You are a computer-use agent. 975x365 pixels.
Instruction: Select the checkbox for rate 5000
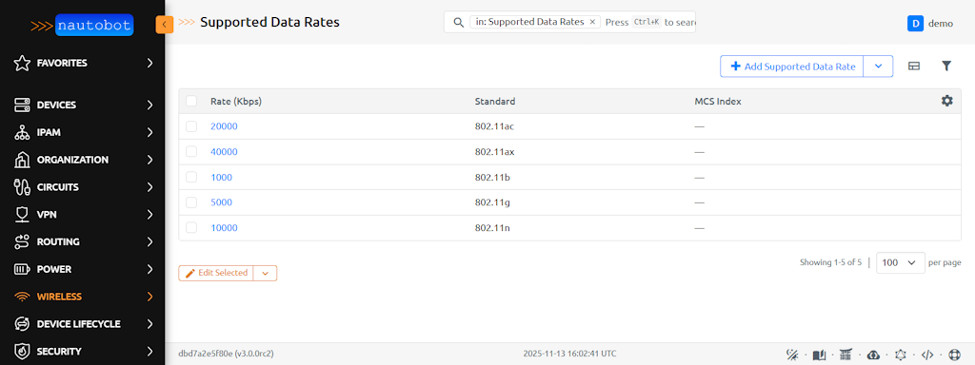coord(191,202)
